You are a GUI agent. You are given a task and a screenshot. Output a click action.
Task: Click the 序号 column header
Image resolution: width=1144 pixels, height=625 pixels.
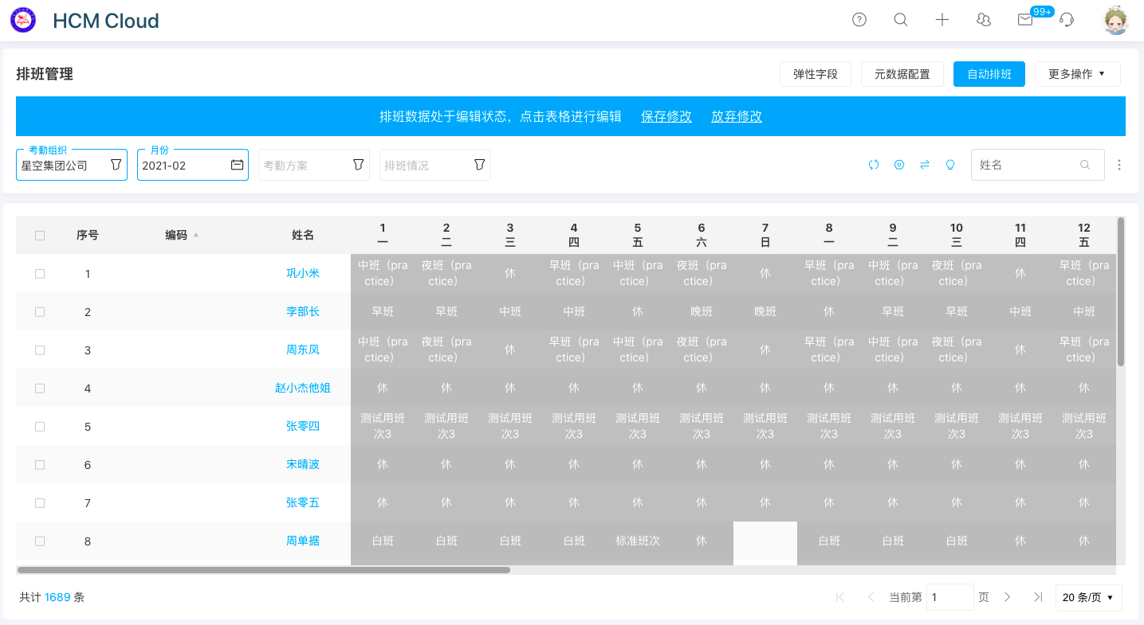point(88,235)
